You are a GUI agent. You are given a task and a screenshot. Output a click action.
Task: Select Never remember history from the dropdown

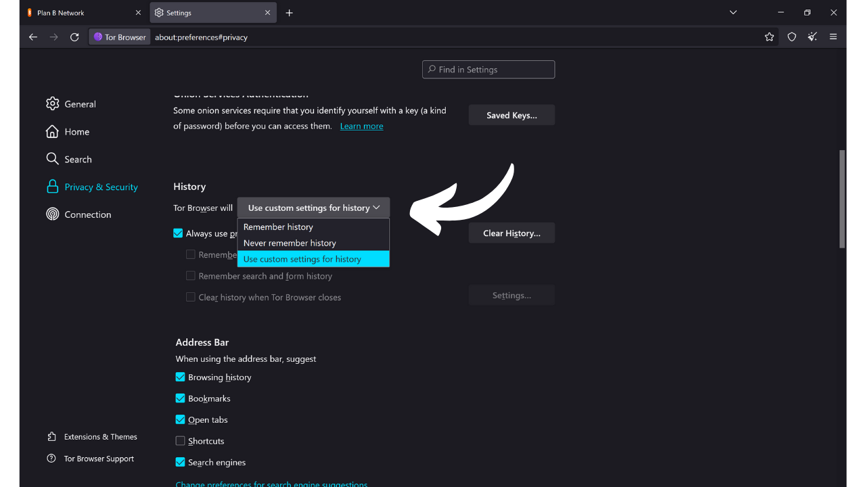289,243
